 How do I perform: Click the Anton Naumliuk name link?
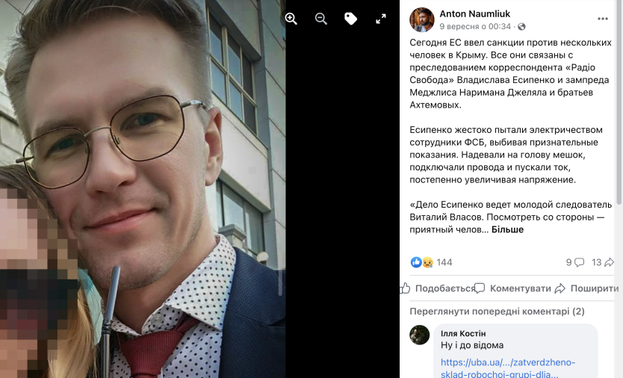pyautogui.click(x=474, y=13)
